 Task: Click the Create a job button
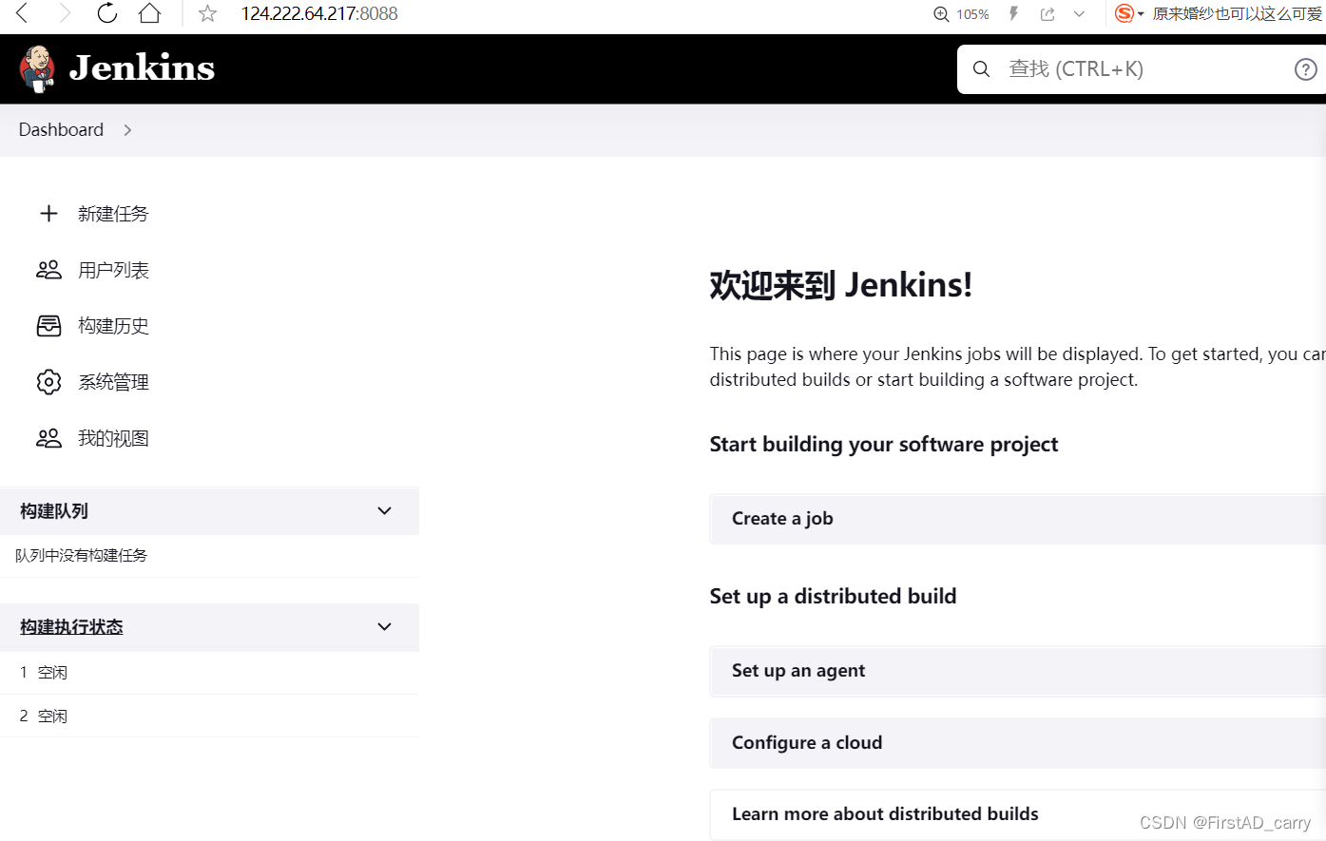point(1017,519)
